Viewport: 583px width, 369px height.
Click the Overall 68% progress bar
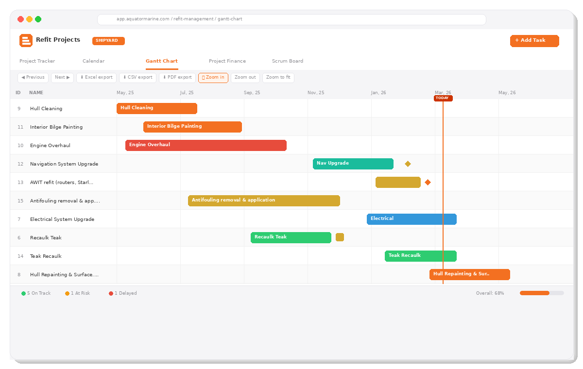pos(541,293)
